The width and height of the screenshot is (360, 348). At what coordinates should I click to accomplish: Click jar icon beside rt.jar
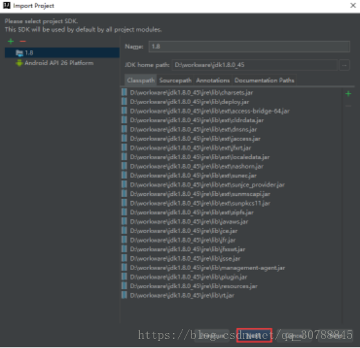coord(124,295)
